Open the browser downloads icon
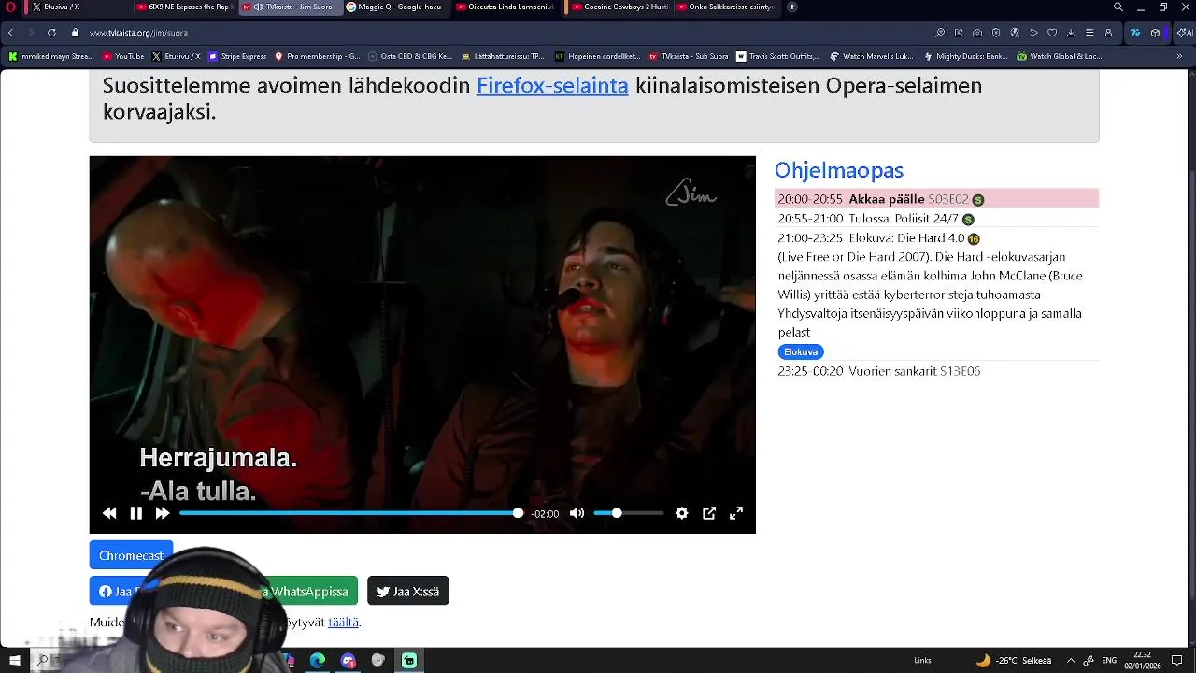The width and height of the screenshot is (1196, 673). click(1071, 33)
